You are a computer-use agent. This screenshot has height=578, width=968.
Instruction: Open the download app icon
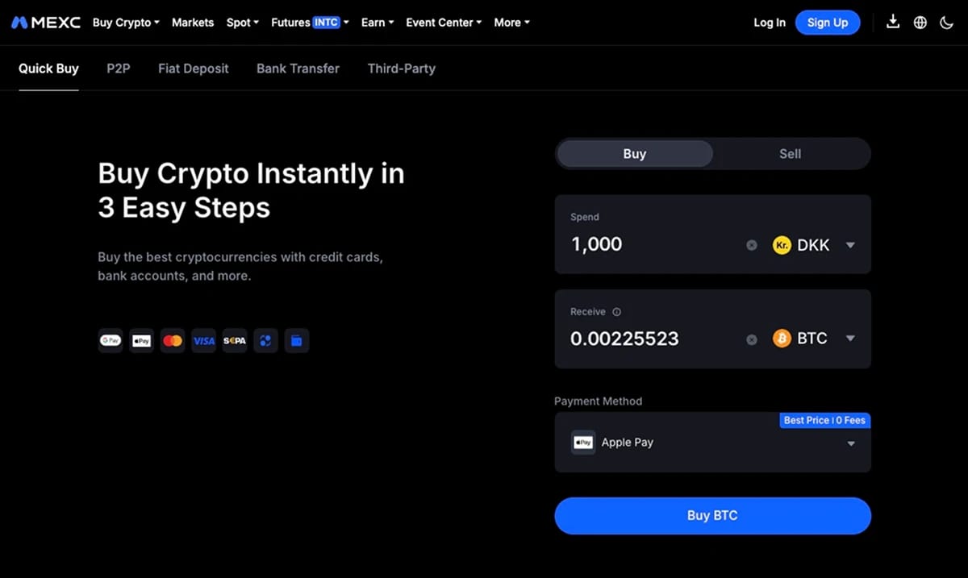893,22
